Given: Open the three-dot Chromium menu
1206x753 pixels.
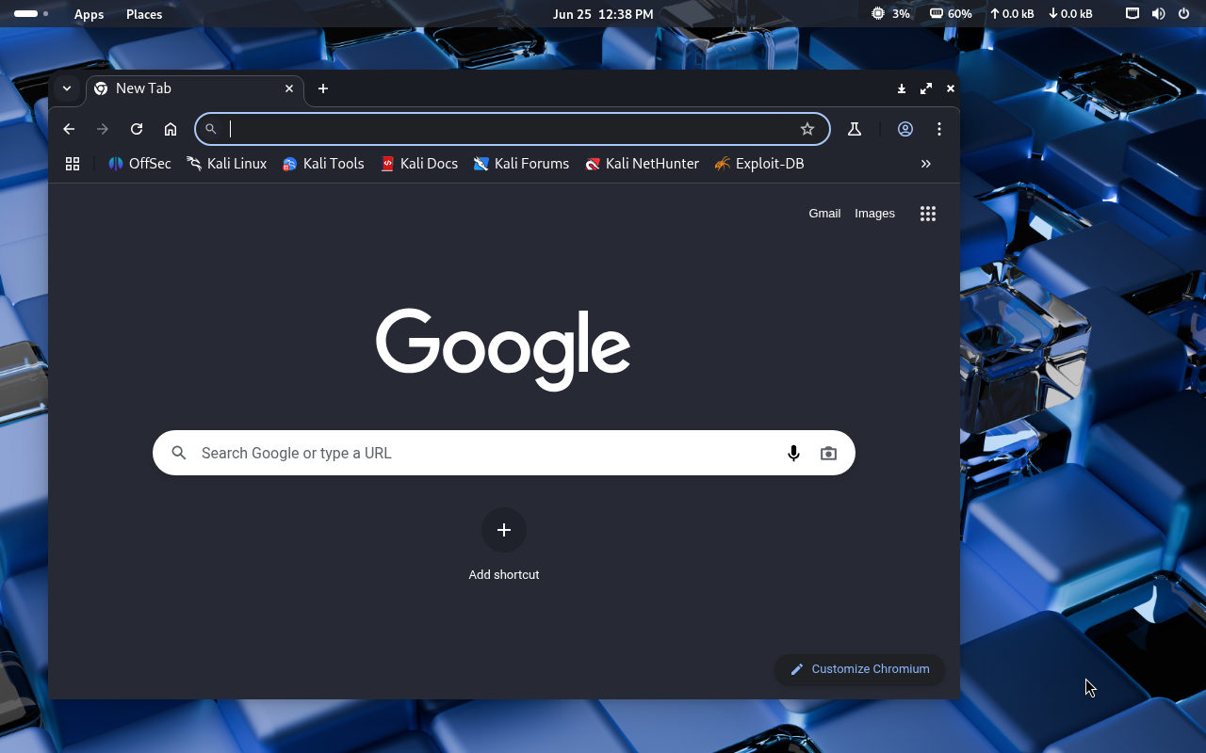Looking at the screenshot, I should [939, 129].
